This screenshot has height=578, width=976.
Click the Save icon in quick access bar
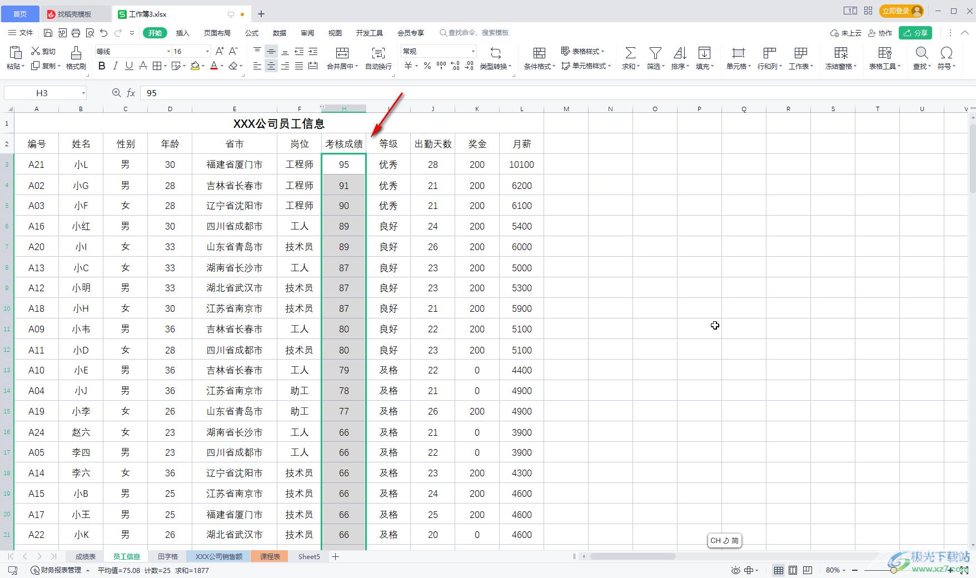pos(48,33)
